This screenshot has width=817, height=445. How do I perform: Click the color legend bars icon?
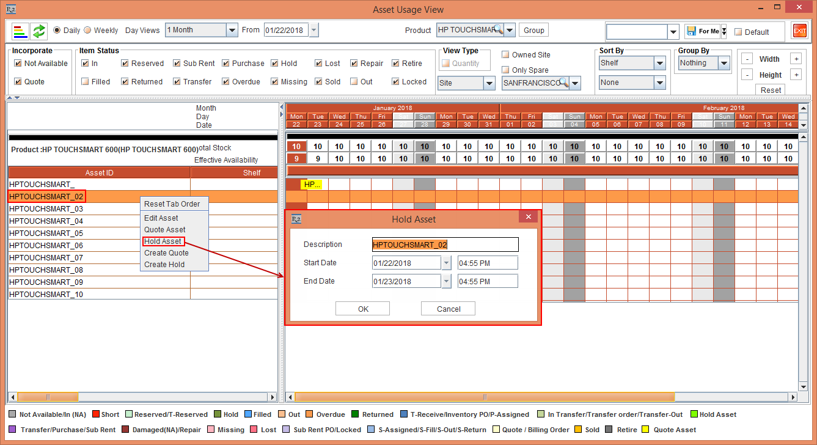click(x=21, y=31)
